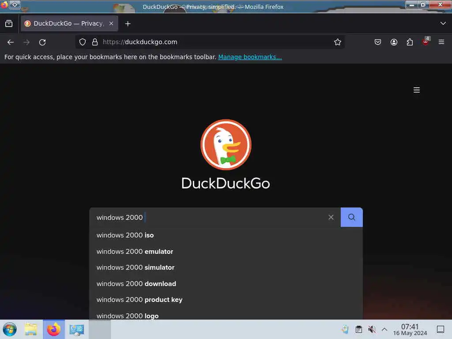Select suggestion windows 2000 product key

point(226,300)
